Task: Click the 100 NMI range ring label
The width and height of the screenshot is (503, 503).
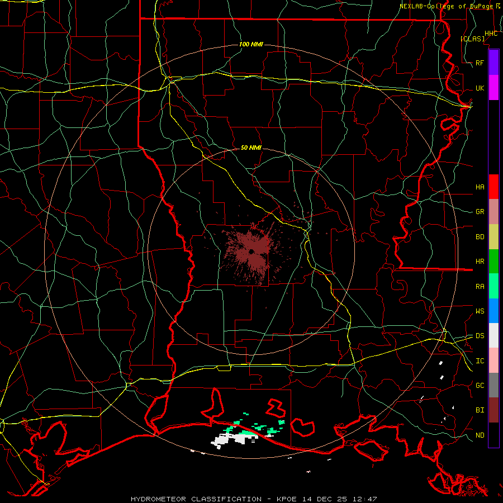Action: (251, 44)
